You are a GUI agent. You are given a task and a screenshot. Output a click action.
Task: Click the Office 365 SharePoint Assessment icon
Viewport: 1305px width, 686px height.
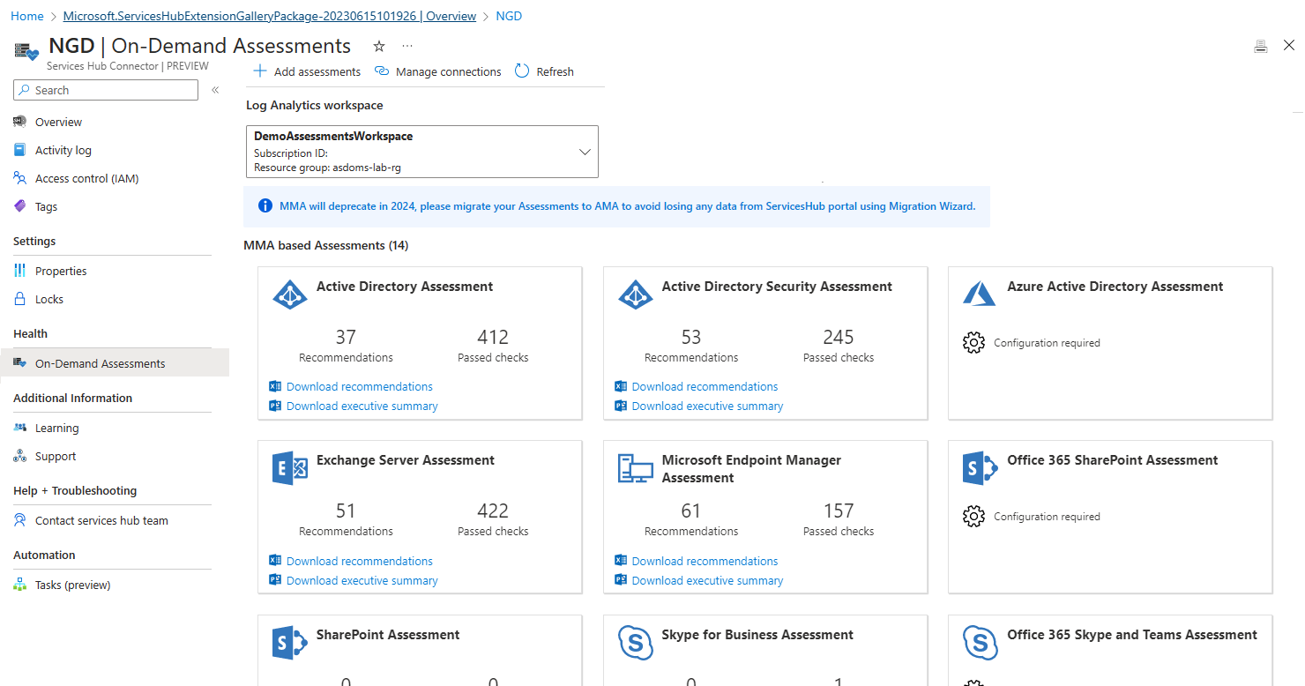click(x=980, y=468)
